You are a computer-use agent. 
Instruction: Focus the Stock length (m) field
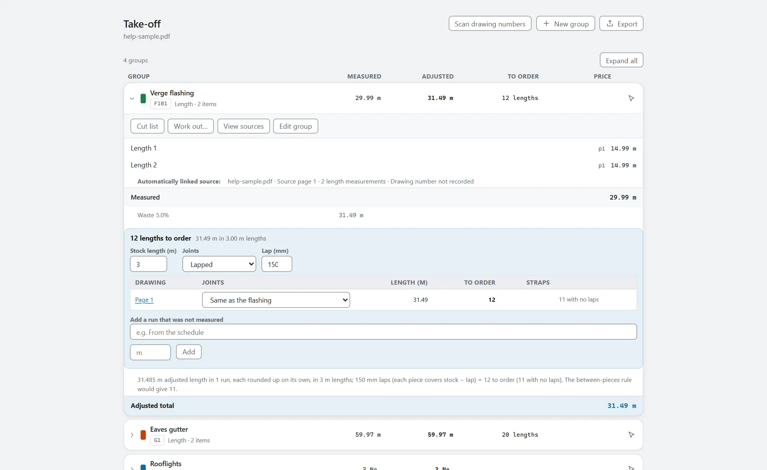pos(148,264)
